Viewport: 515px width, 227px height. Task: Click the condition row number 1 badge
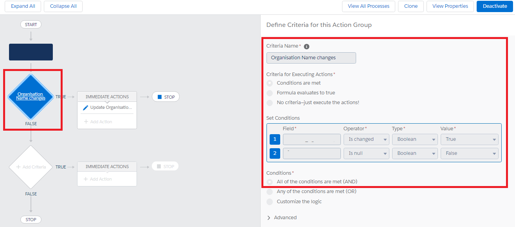[275, 139]
